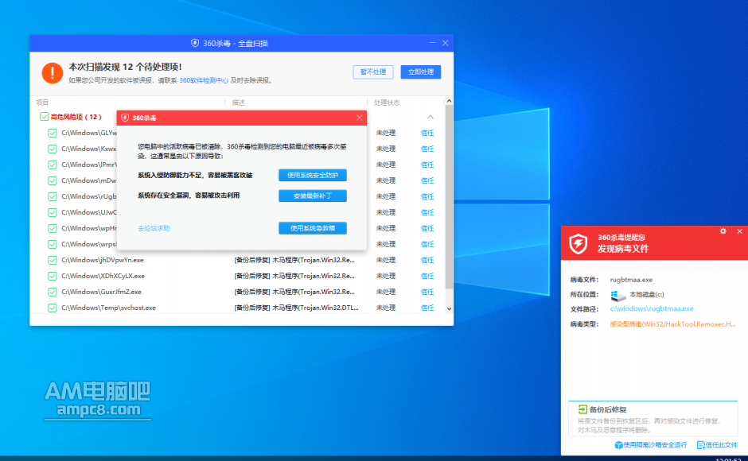The width and height of the screenshot is (748, 461).
Task: Close the 发现病毒文件 alert popup
Action: (x=739, y=231)
